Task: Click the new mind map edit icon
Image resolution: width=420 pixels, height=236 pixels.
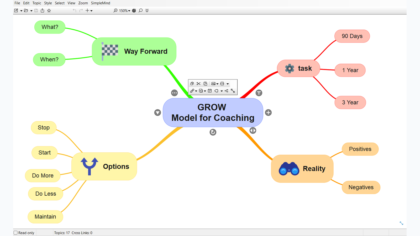Action: [x=16, y=10]
